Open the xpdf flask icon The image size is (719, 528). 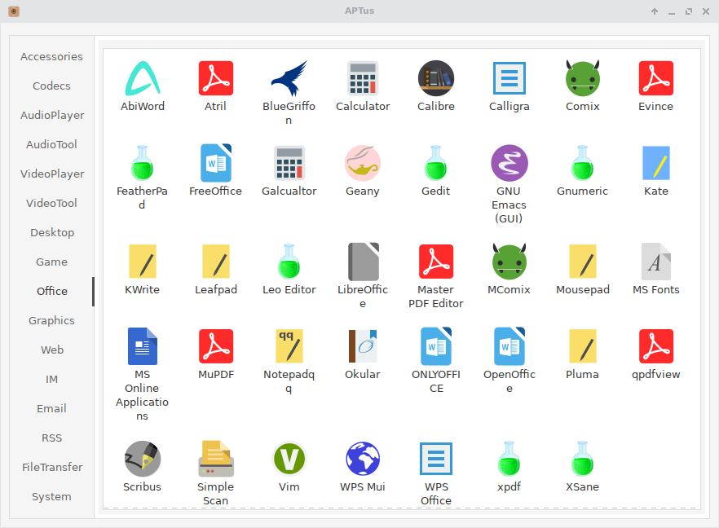click(509, 459)
